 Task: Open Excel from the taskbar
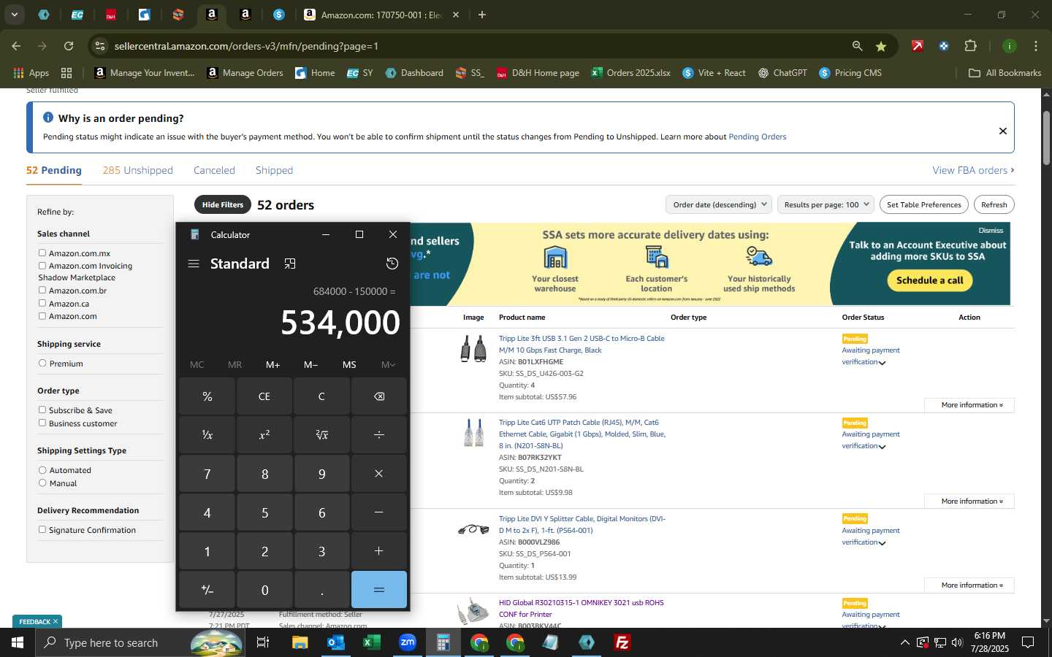tap(371, 642)
